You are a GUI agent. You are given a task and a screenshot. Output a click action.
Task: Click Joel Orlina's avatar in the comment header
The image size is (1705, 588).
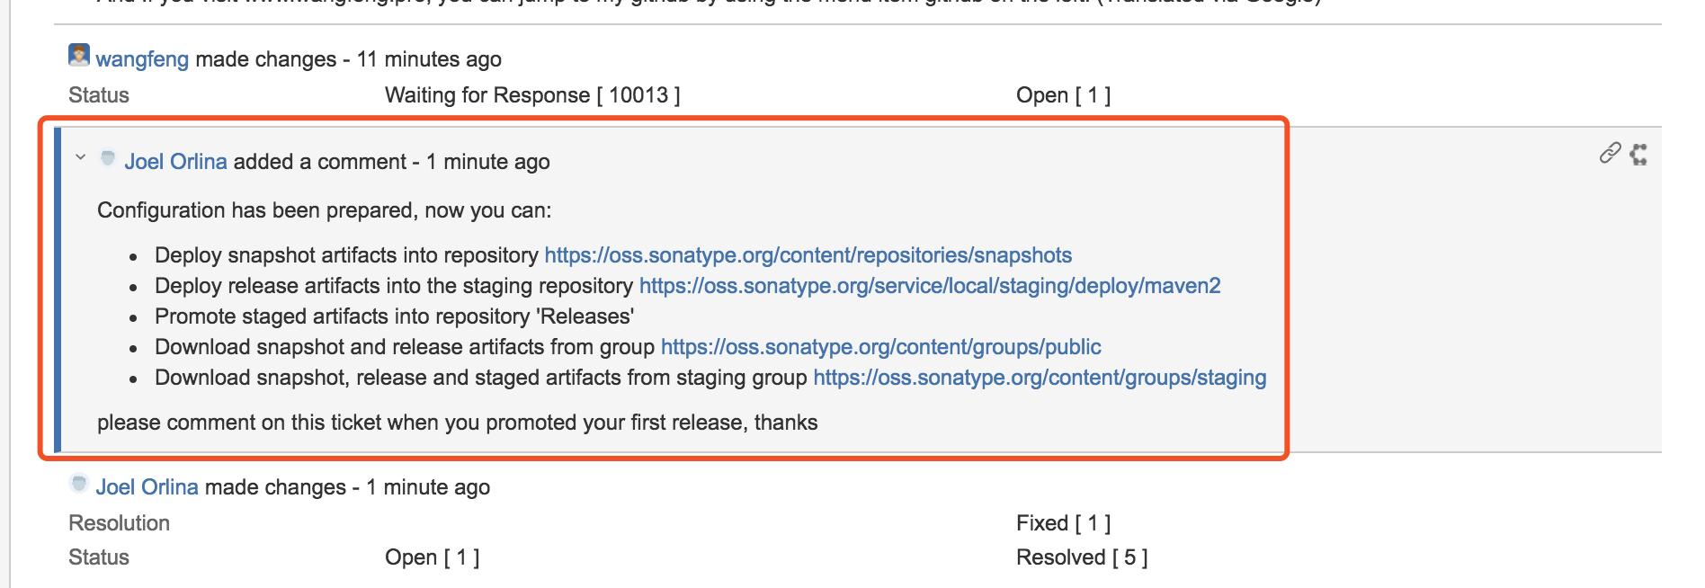108,159
